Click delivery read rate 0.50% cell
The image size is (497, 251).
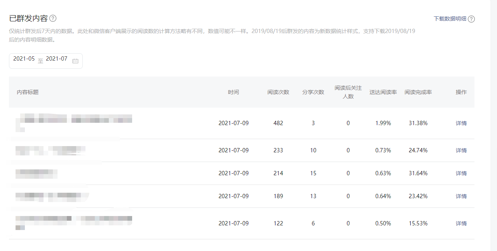[383, 223]
